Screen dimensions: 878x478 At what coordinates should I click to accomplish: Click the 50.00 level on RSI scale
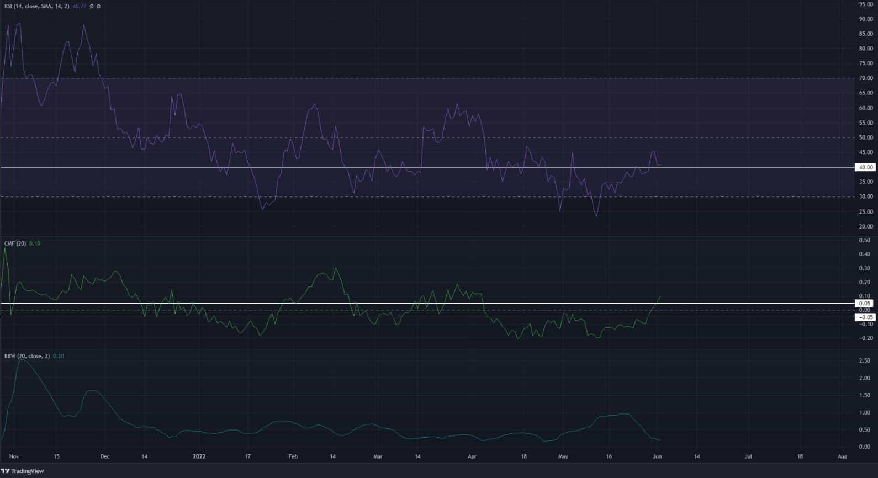coord(866,137)
